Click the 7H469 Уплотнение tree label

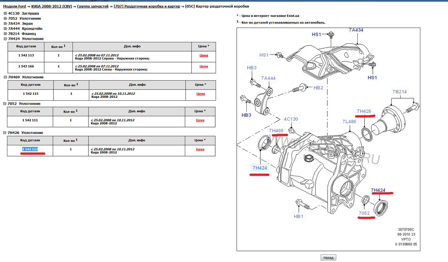25,77
